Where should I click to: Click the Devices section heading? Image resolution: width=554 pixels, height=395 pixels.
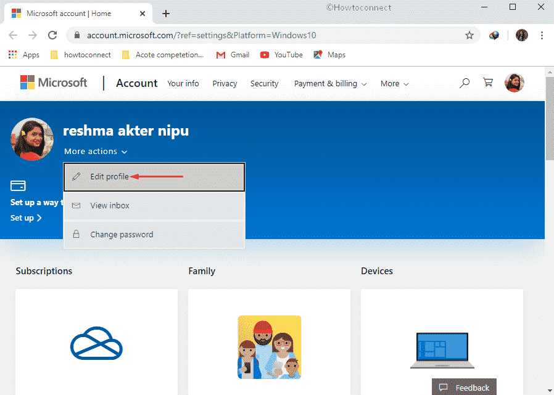click(377, 271)
